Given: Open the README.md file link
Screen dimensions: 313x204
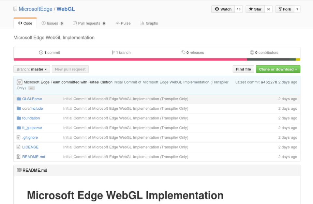Looking at the screenshot, I should (34, 157).
